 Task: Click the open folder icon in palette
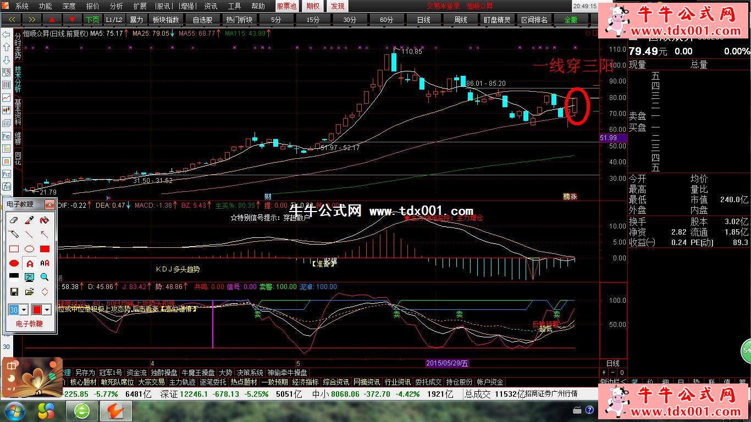[x=30, y=291]
